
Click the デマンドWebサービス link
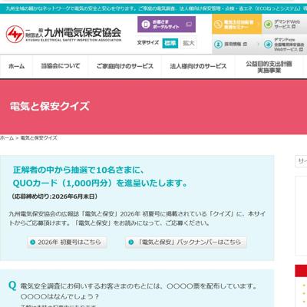285,24
